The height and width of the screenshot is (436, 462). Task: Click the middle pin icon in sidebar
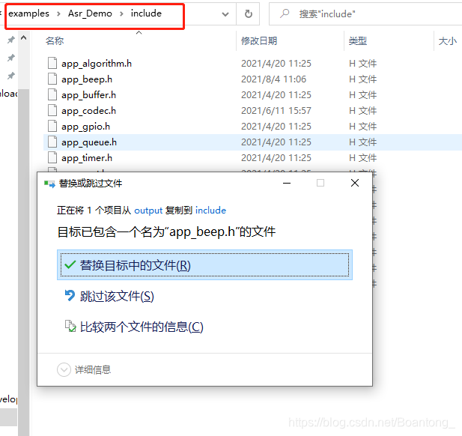11,58
